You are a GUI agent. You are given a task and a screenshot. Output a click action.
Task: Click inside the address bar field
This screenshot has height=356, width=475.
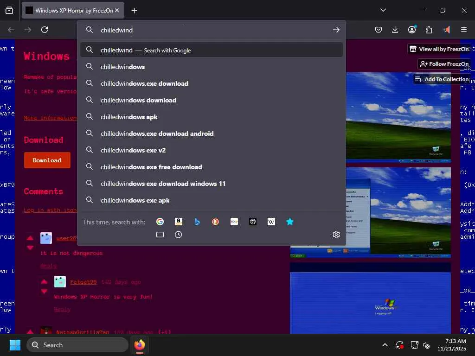(212, 30)
